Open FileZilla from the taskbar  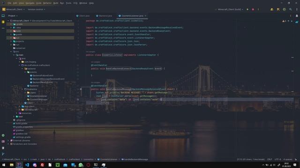point(42,165)
